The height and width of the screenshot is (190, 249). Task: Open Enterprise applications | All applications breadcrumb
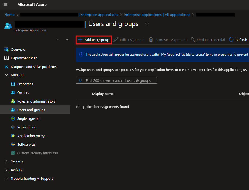[x=157, y=15]
